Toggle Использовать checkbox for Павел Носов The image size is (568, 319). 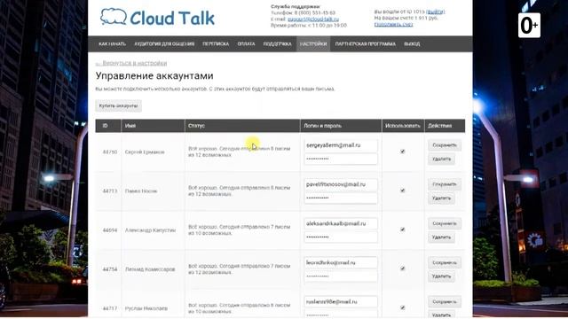(402, 191)
